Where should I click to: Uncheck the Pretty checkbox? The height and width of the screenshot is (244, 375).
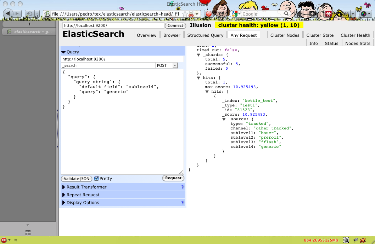pyautogui.click(x=96, y=178)
